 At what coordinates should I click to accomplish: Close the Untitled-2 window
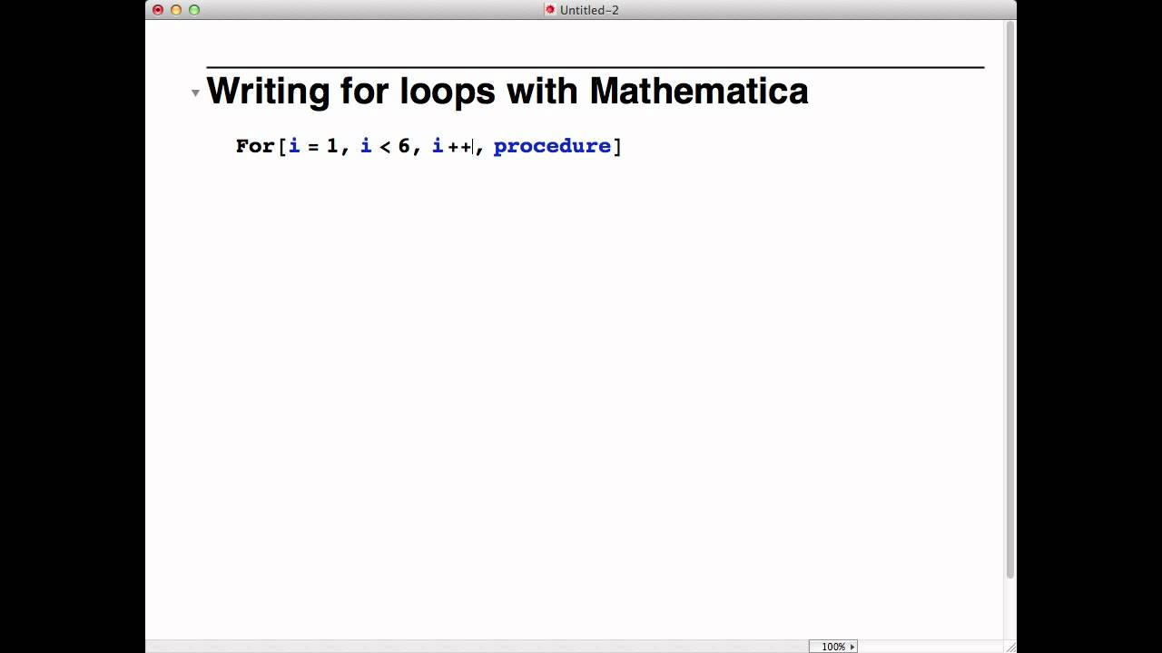tap(158, 10)
